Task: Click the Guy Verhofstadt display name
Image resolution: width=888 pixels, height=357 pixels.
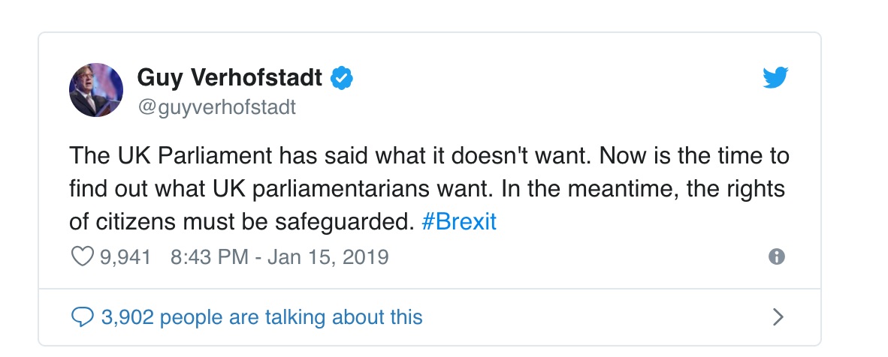Action: coord(230,77)
